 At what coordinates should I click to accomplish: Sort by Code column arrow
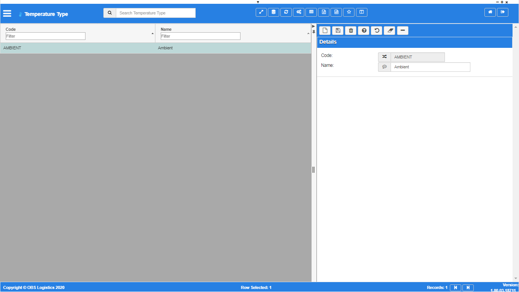[153, 34]
